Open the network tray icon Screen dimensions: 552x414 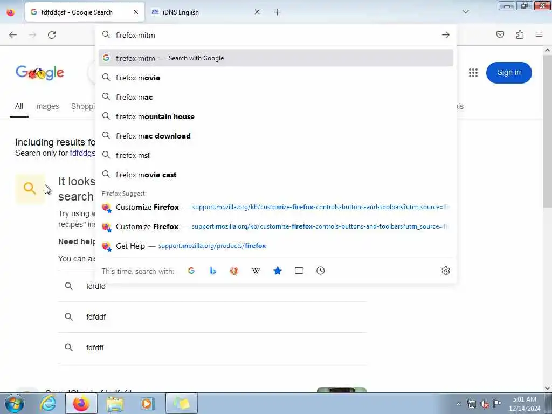(471, 404)
